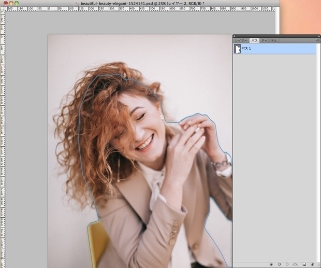The image size is (321, 268).
Task: Create a new path icon
Action: [304, 264]
